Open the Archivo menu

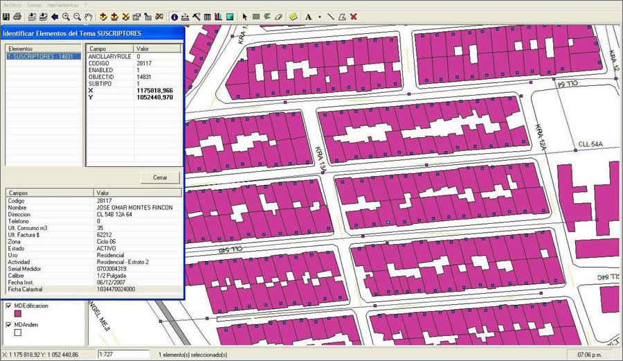pyautogui.click(x=12, y=4)
